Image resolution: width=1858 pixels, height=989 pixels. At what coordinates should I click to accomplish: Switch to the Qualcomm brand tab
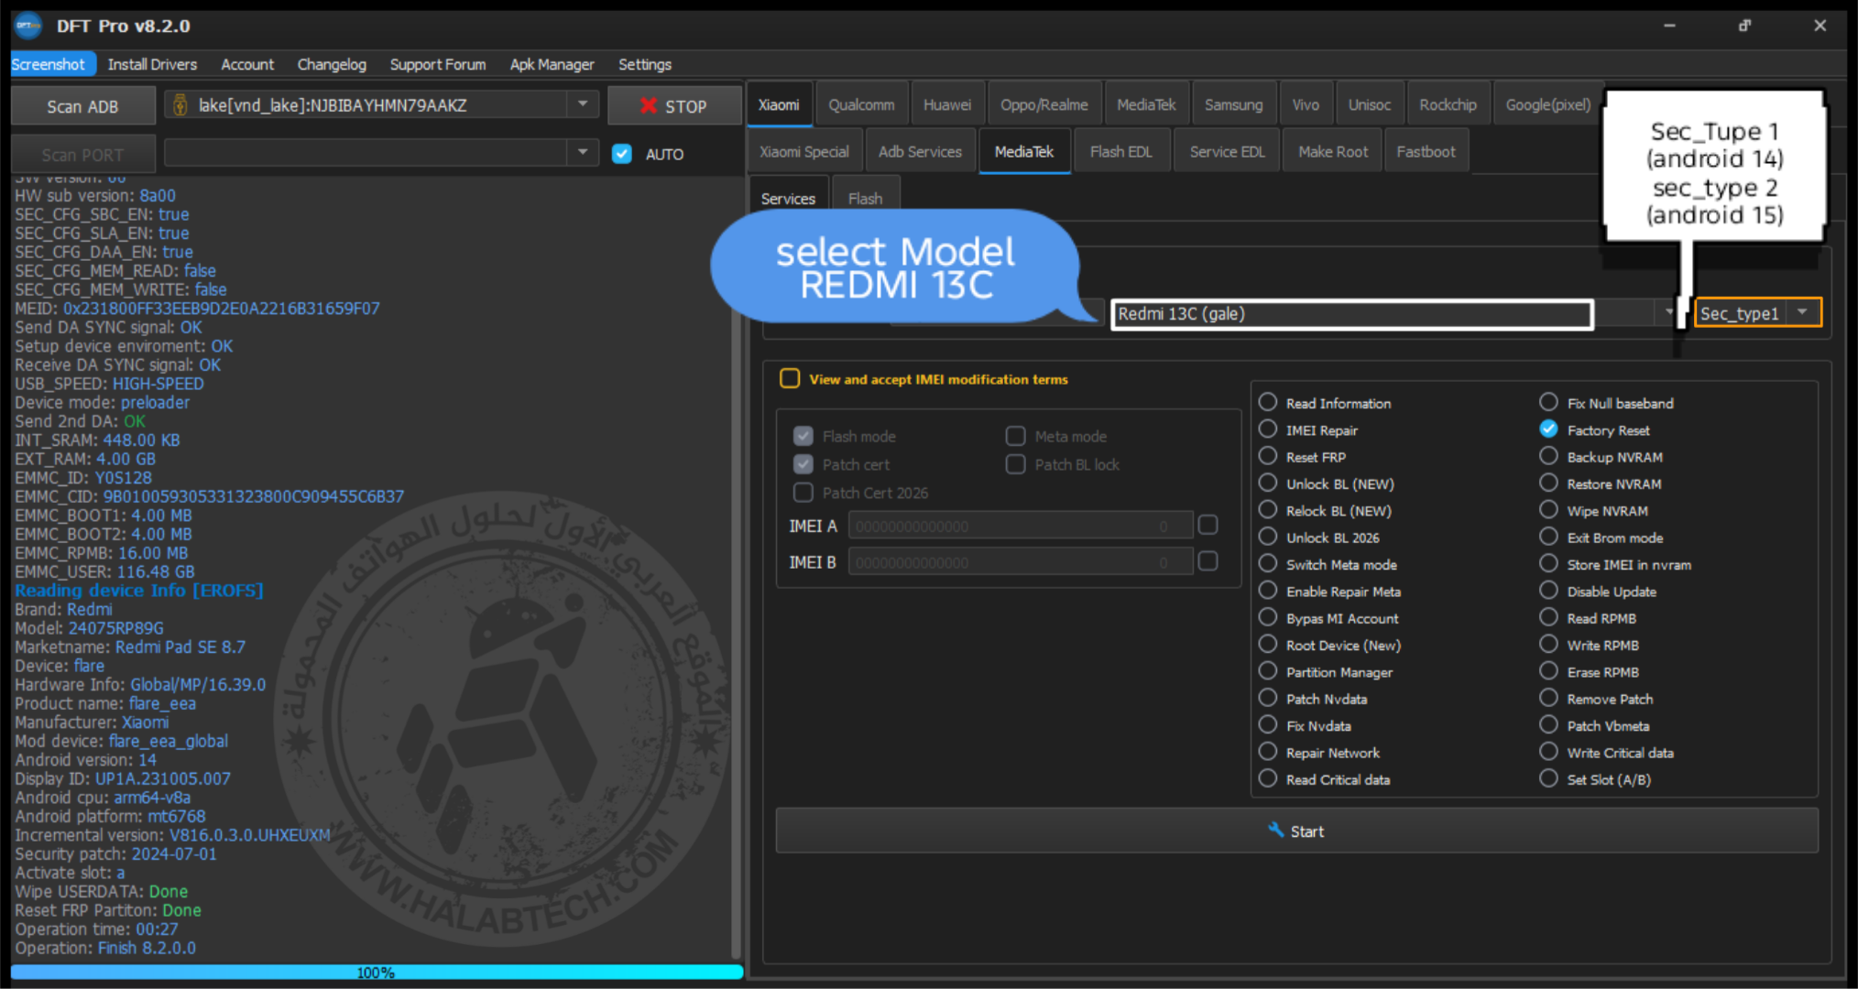[x=861, y=104]
